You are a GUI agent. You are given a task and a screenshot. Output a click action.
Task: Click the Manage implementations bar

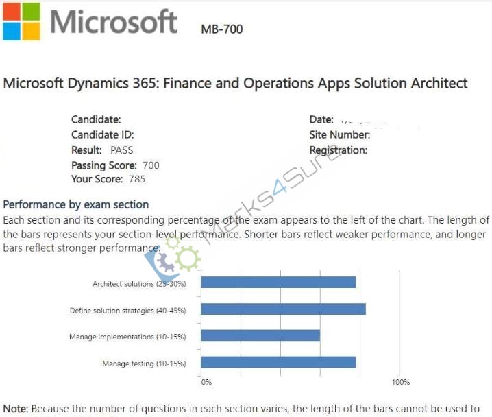point(260,335)
